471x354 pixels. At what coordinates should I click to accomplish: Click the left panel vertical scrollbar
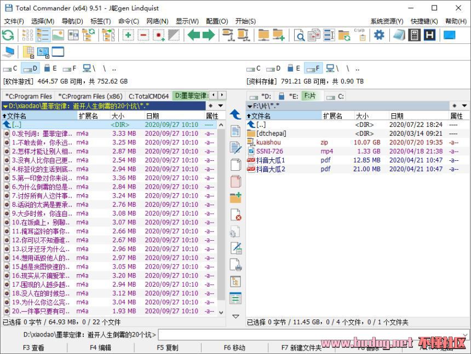[x=221, y=218]
